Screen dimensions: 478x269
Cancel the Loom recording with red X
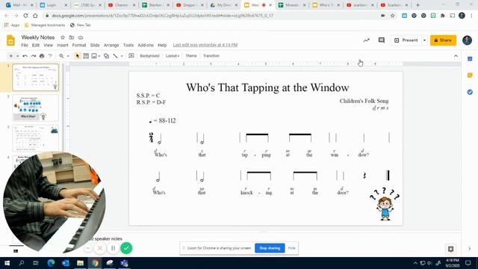point(99,248)
